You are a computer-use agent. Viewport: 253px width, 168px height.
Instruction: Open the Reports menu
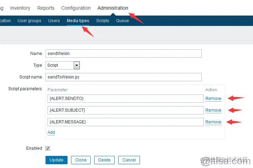click(46, 8)
